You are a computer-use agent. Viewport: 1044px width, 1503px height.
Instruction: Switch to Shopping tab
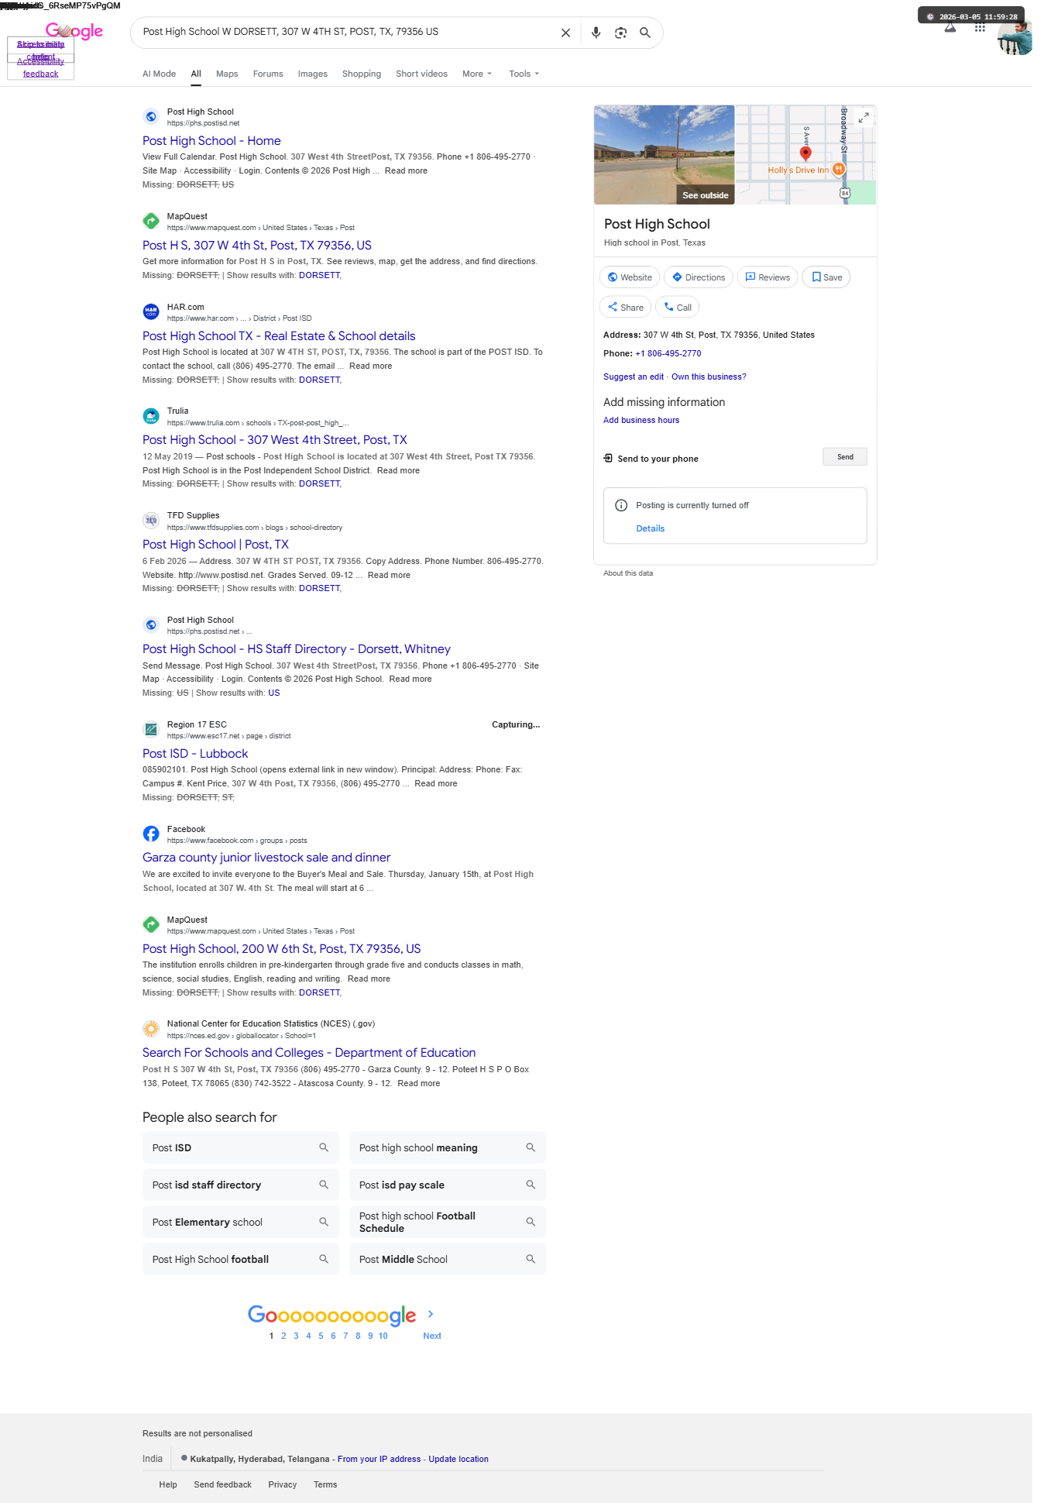tap(362, 74)
